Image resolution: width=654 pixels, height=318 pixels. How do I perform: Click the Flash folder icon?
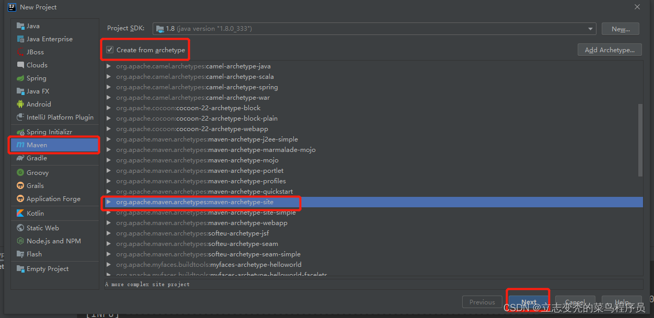[x=20, y=254]
